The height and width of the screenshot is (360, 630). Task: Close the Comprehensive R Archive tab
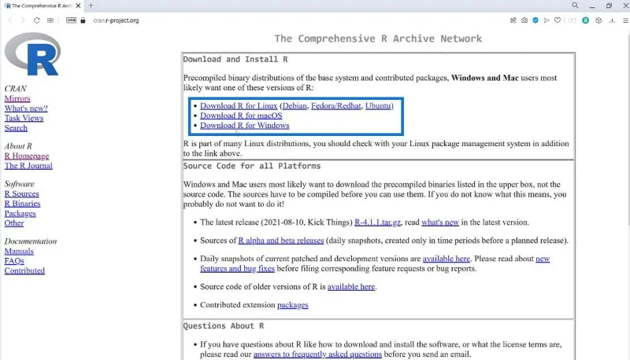point(78,6)
